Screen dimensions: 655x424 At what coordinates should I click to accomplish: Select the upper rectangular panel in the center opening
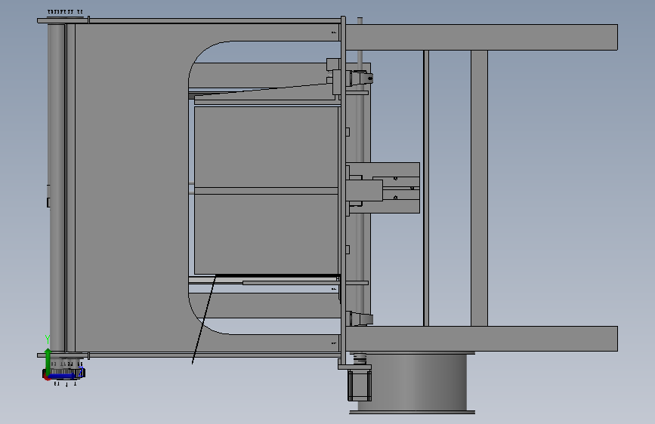pos(266,146)
